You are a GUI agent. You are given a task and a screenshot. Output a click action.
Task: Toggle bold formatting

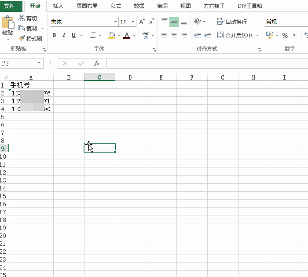pyautogui.click(x=54, y=35)
